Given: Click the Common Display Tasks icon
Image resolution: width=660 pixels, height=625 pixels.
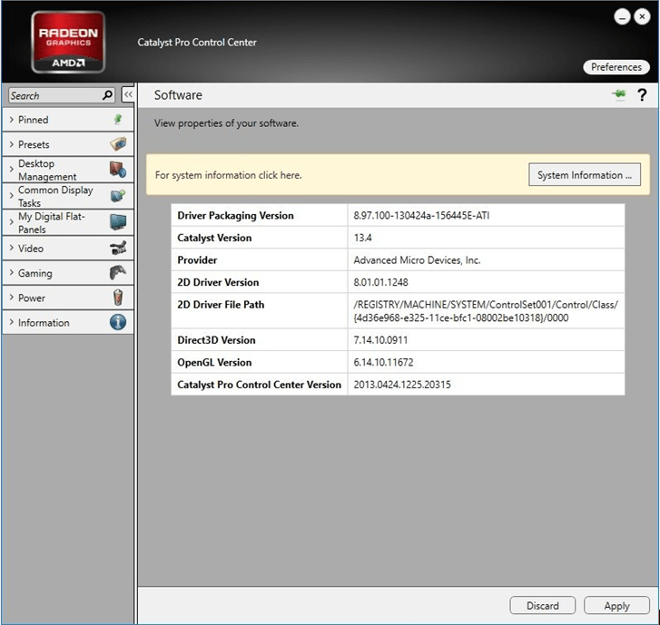Looking at the screenshot, I should point(117,196).
